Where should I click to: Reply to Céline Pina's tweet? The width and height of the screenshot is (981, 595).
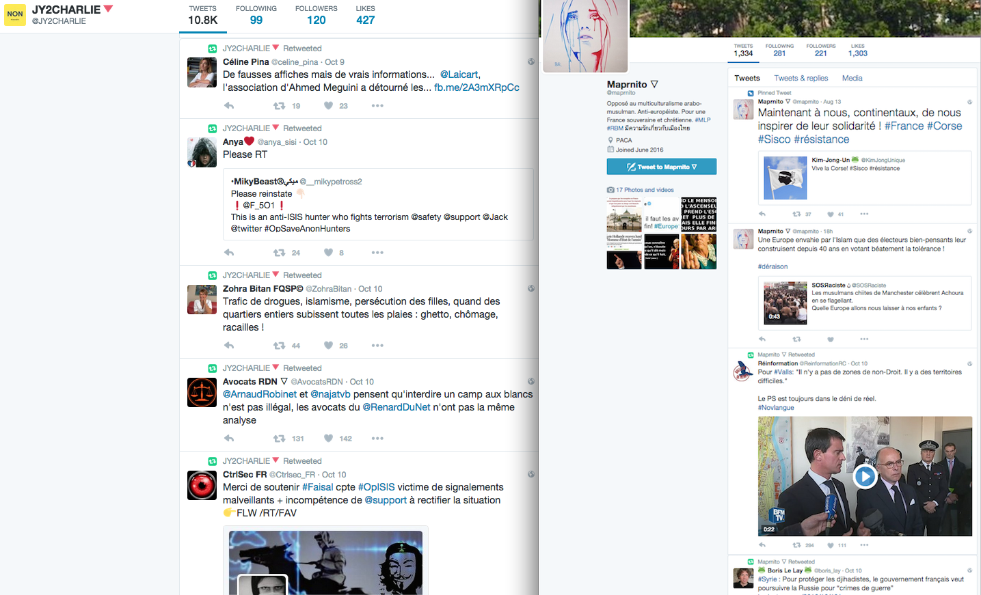(x=229, y=106)
